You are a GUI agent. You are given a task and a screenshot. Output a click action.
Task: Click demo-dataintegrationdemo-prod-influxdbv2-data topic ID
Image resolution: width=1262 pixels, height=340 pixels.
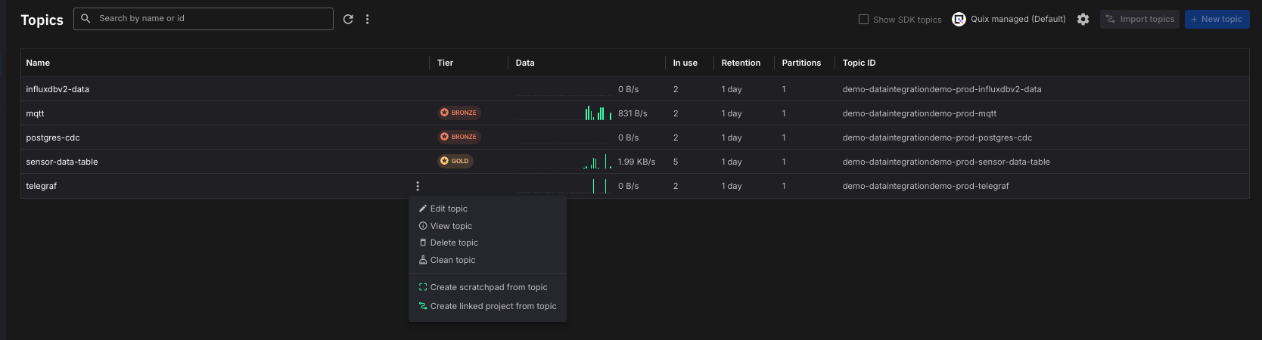coord(942,89)
